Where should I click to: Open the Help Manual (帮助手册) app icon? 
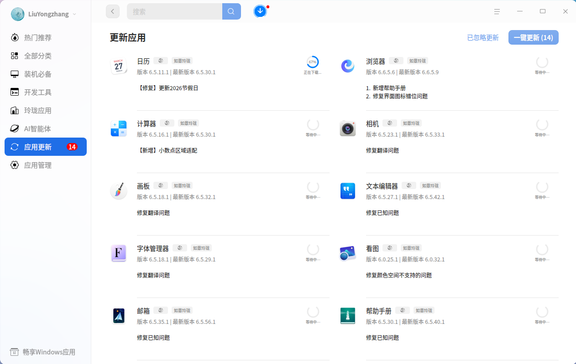tap(348, 316)
